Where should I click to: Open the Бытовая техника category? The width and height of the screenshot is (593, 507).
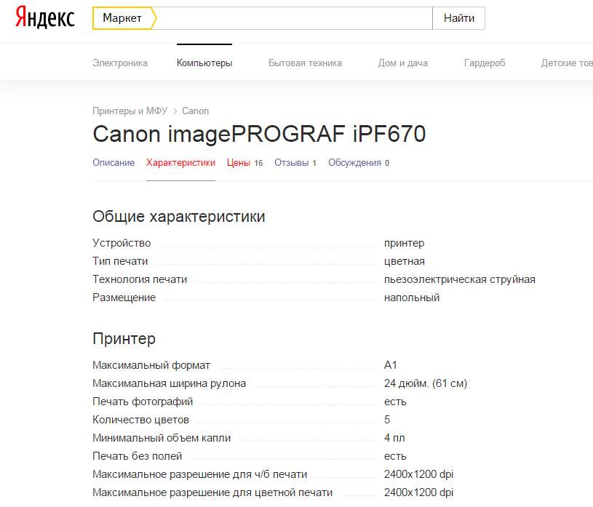305,63
